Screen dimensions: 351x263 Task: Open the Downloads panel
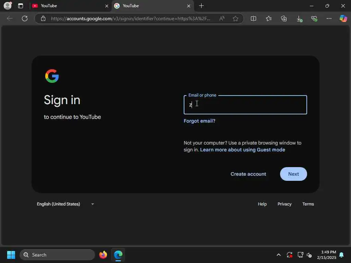299,18
